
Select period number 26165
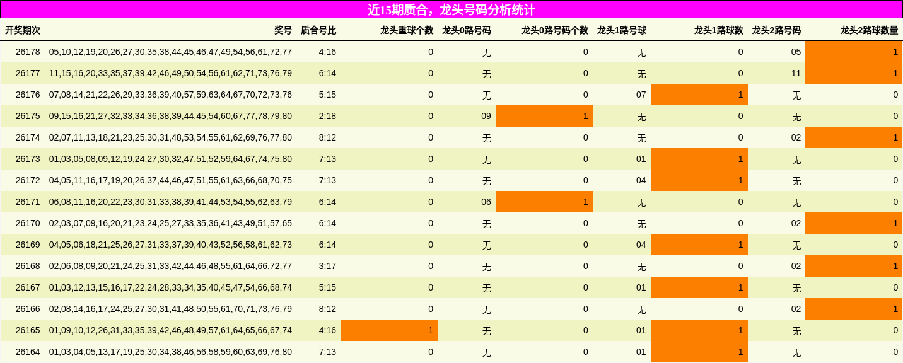(x=28, y=330)
